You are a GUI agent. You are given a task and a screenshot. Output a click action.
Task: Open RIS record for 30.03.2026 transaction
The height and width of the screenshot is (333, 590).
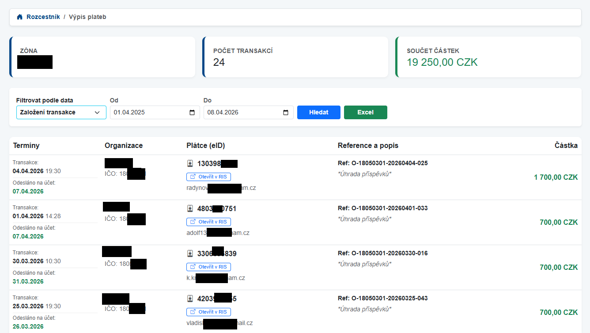pos(208,267)
